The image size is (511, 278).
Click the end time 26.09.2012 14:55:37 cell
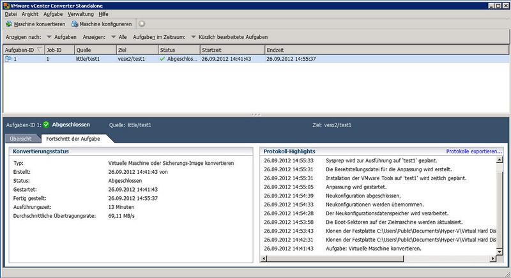point(291,59)
